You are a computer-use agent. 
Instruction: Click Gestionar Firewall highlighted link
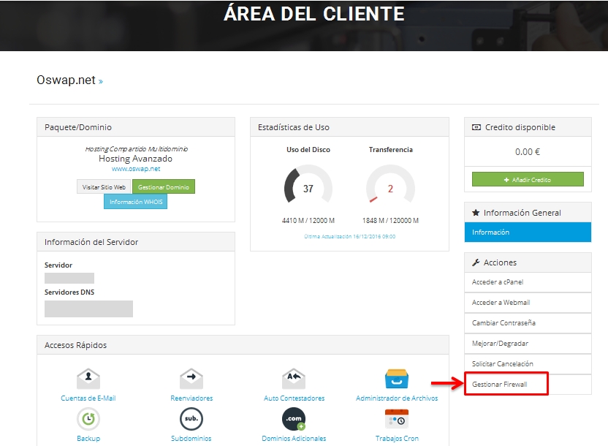508,384
